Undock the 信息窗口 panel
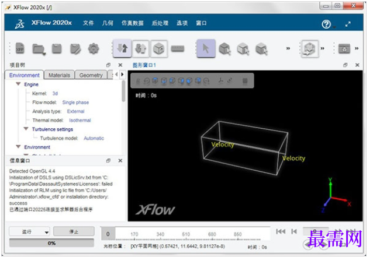373x257 pixels. point(109,160)
